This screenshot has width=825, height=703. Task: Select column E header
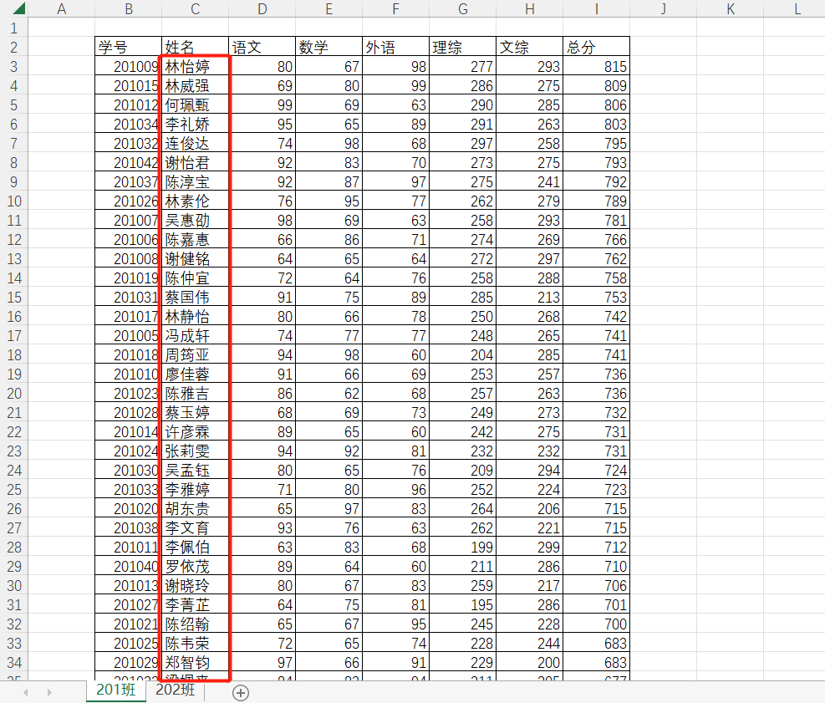(328, 9)
